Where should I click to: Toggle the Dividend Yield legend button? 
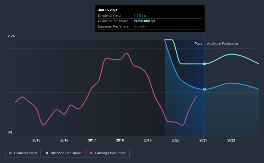23,153
